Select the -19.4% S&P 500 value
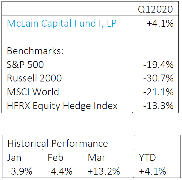This screenshot has height=180, width=182. click(159, 65)
